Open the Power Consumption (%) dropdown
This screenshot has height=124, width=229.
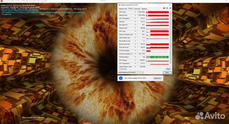[x=135, y=54]
